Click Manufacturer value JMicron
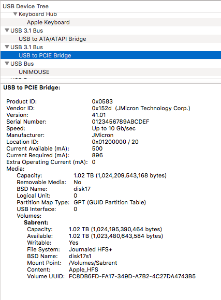This screenshot has height=300, width=221. click(102, 135)
